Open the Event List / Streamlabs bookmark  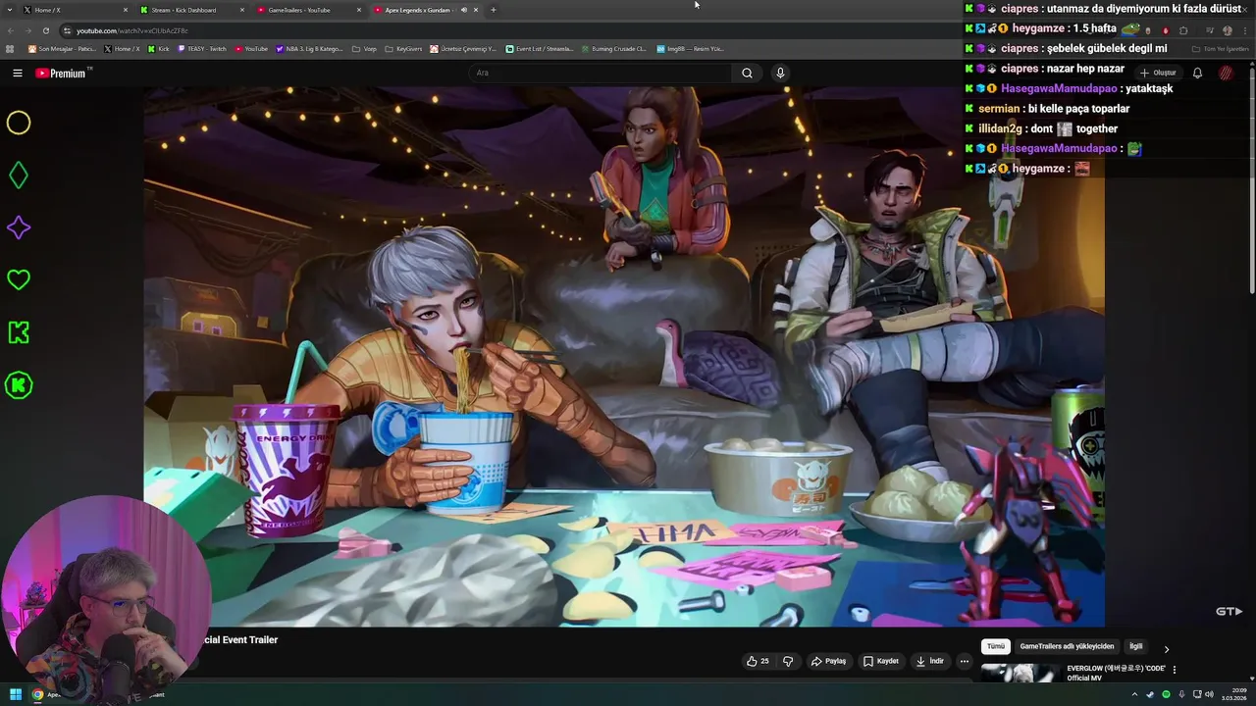point(540,48)
